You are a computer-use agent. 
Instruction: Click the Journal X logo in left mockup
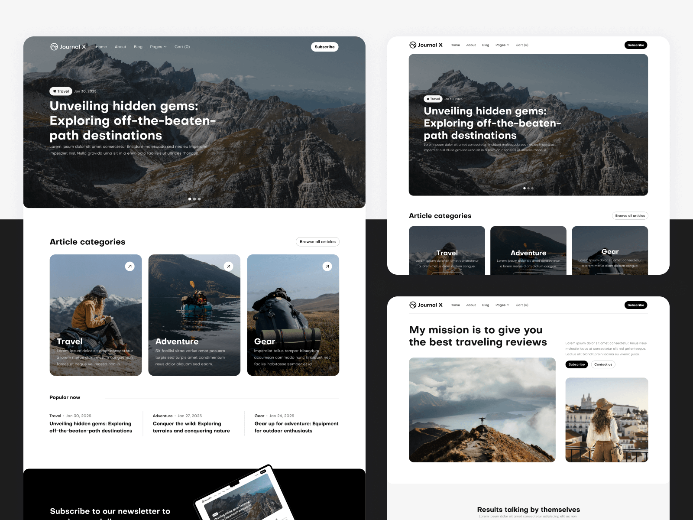tap(68, 47)
